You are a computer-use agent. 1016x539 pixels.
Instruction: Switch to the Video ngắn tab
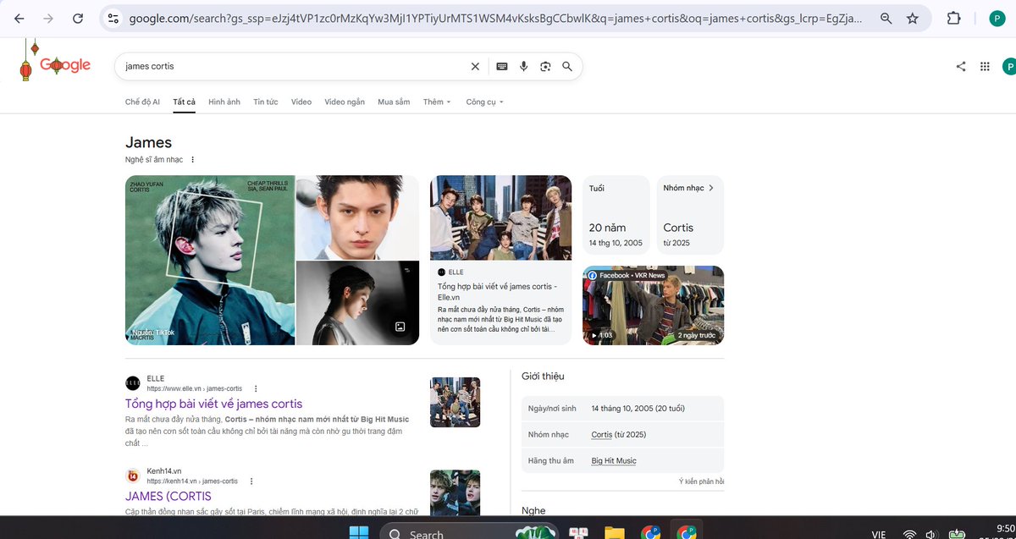(345, 102)
